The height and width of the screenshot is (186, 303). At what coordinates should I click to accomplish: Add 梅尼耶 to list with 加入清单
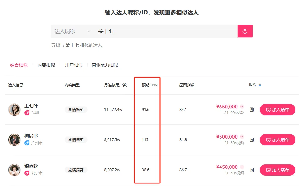[x=277, y=140]
